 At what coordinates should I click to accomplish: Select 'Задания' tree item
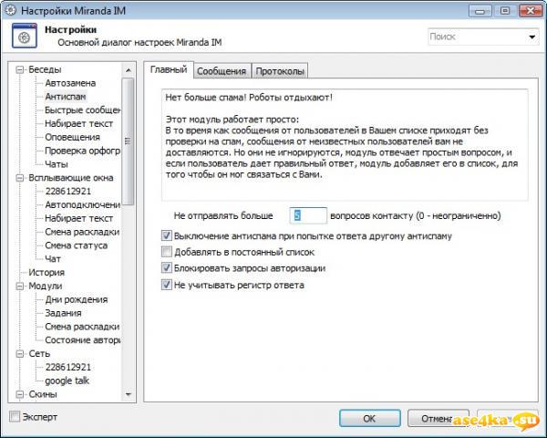point(63,313)
